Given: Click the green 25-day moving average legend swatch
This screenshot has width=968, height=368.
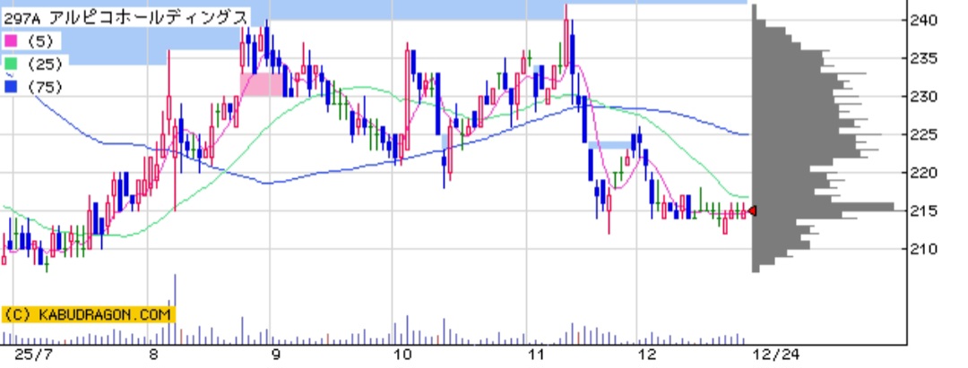Looking at the screenshot, I should coord(10,64).
